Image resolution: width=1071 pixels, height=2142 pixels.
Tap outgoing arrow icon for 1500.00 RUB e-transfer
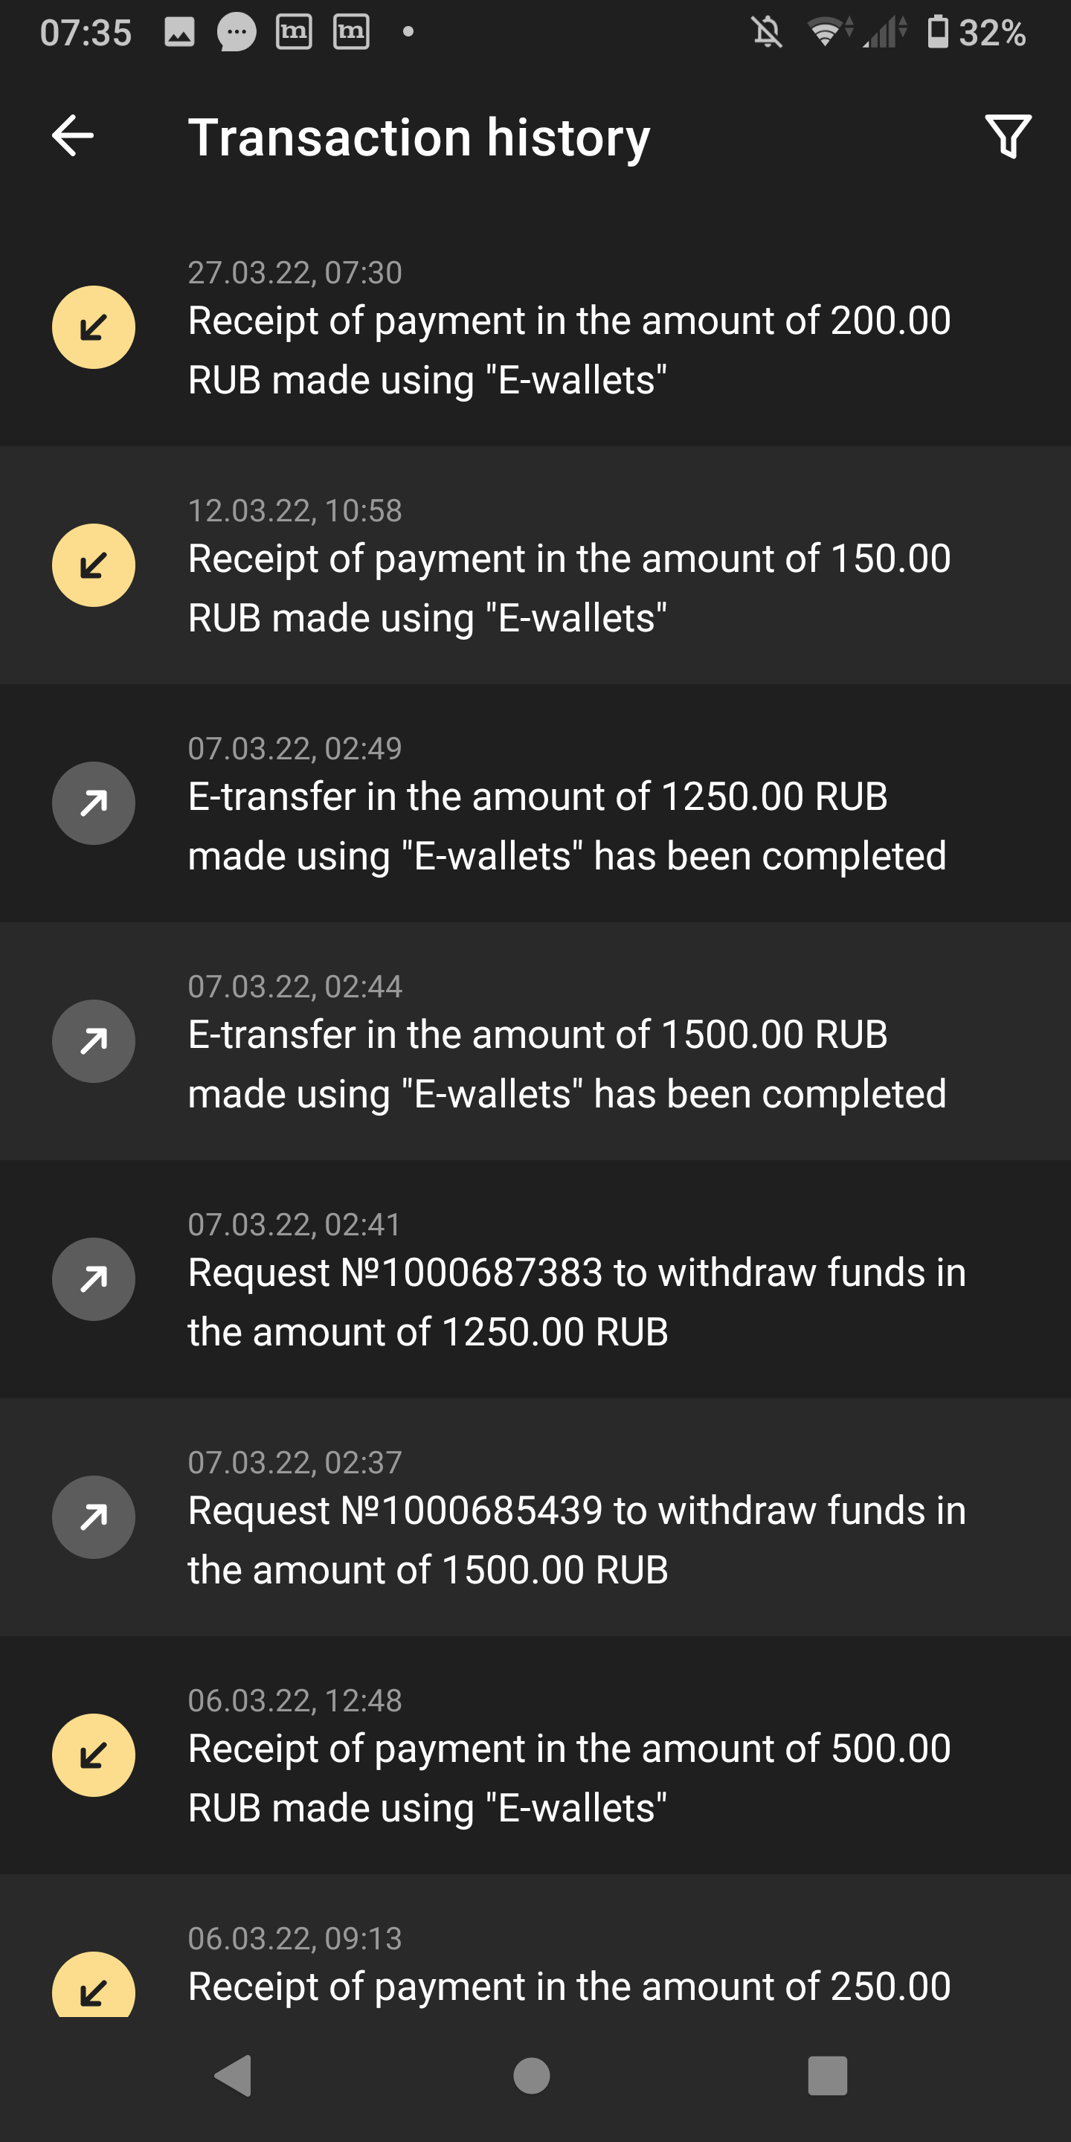93,1041
